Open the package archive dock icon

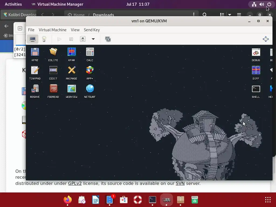coord(180,200)
